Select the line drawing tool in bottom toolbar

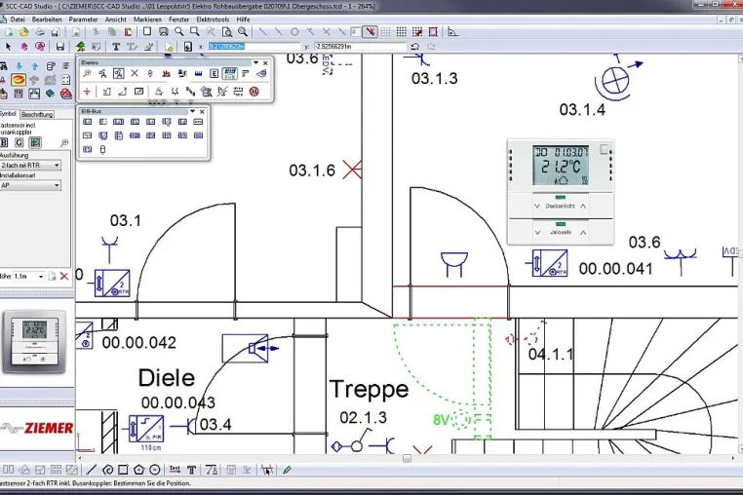point(92,470)
